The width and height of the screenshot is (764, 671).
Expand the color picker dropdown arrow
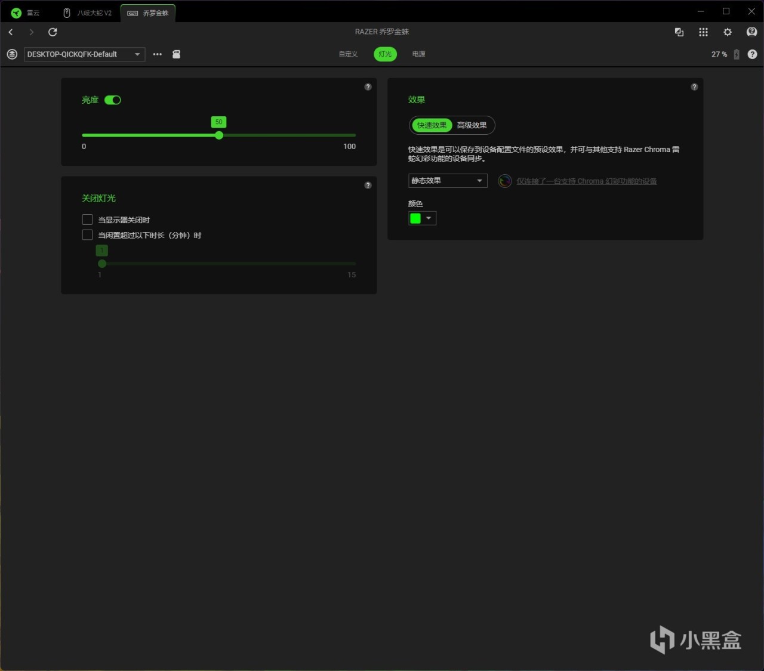[429, 218]
